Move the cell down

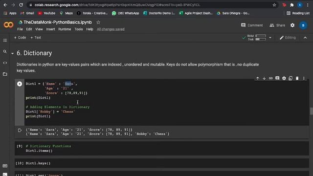point(264,78)
